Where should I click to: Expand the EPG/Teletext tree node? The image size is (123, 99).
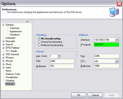pyautogui.click(x=3, y=48)
